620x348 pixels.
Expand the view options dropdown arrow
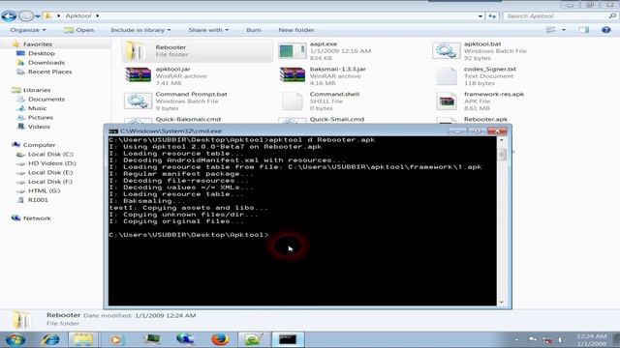pos(564,30)
